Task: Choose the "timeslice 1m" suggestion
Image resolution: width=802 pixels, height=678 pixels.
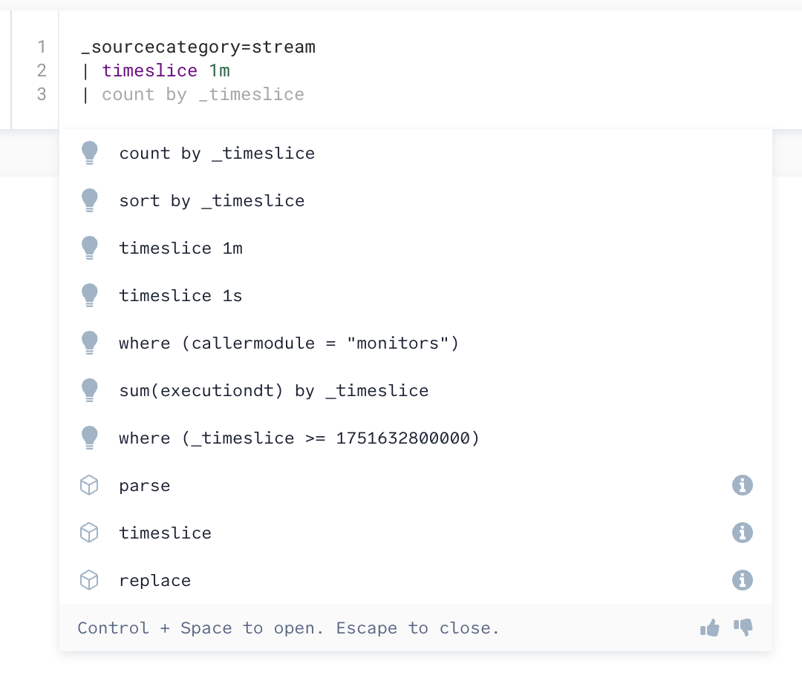Action: (180, 248)
